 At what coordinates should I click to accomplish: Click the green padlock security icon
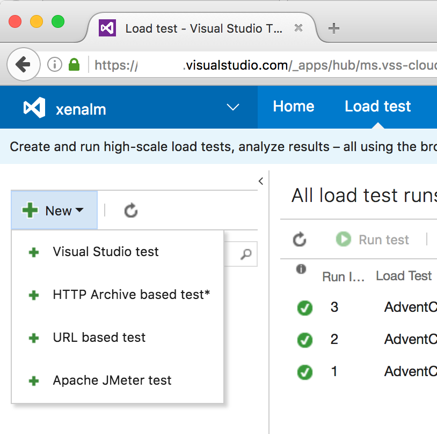click(x=74, y=65)
